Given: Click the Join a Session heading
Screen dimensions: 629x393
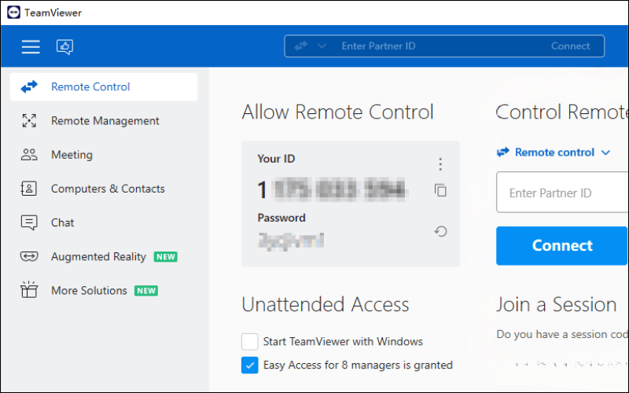Looking at the screenshot, I should [x=556, y=304].
